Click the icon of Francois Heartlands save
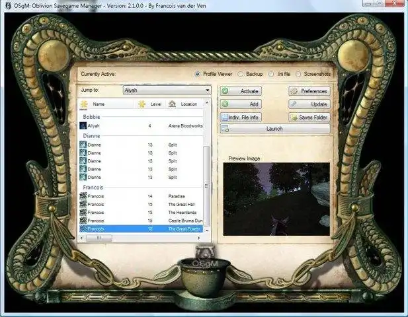This screenshot has height=317, width=408. point(83,212)
